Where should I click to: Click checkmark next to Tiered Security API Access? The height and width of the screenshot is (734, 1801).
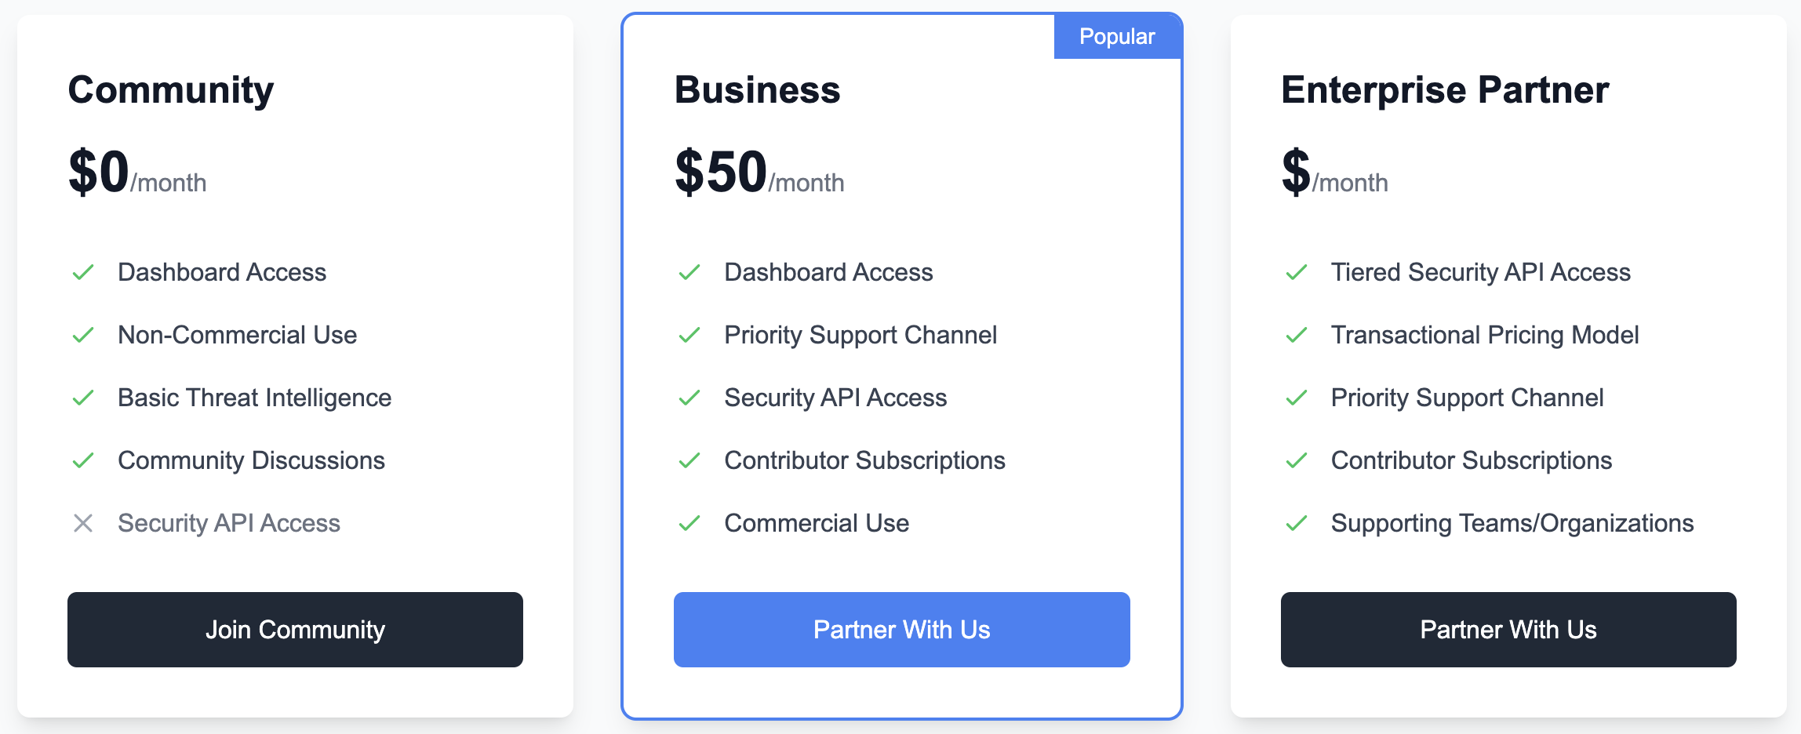[1297, 273]
